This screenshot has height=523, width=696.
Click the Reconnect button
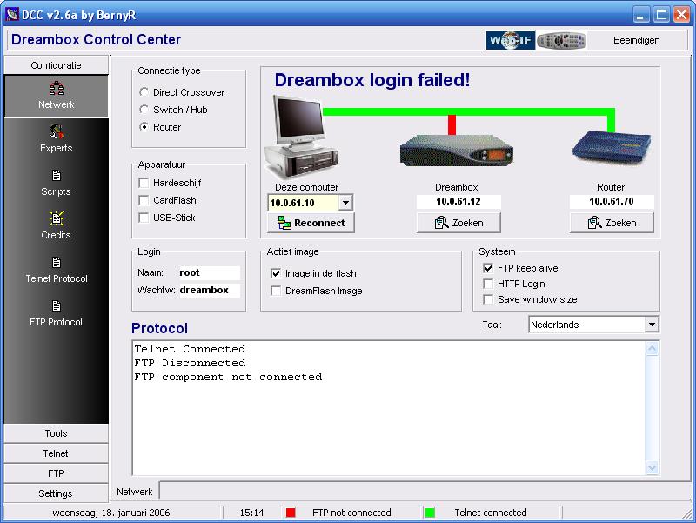coord(311,223)
